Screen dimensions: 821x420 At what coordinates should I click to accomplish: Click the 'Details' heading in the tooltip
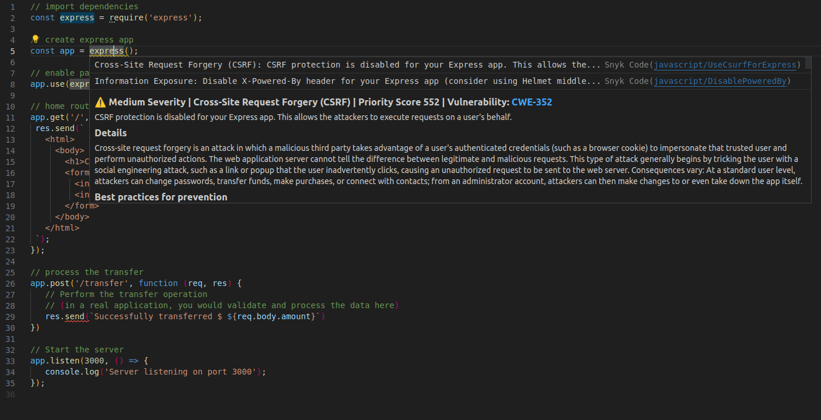click(111, 133)
